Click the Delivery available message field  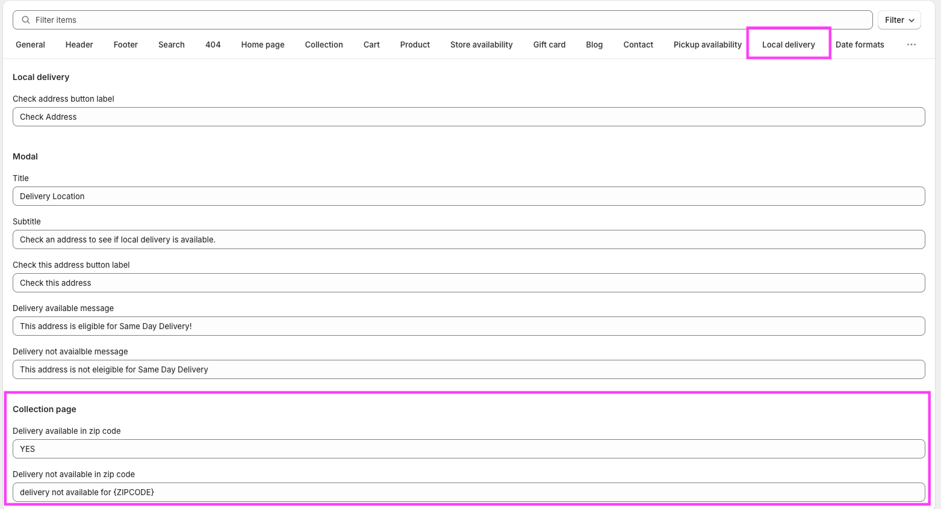pos(468,326)
